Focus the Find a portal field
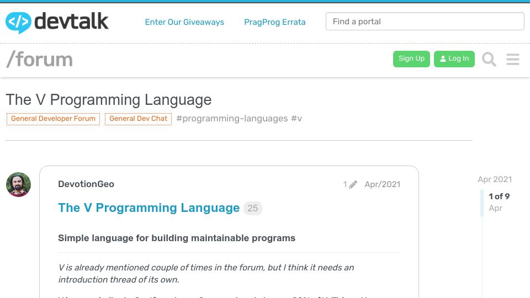 point(425,22)
